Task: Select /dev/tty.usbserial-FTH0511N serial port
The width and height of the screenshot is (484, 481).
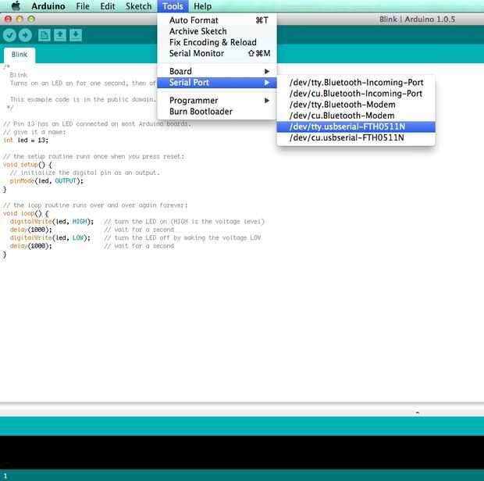Action: coord(356,126)
